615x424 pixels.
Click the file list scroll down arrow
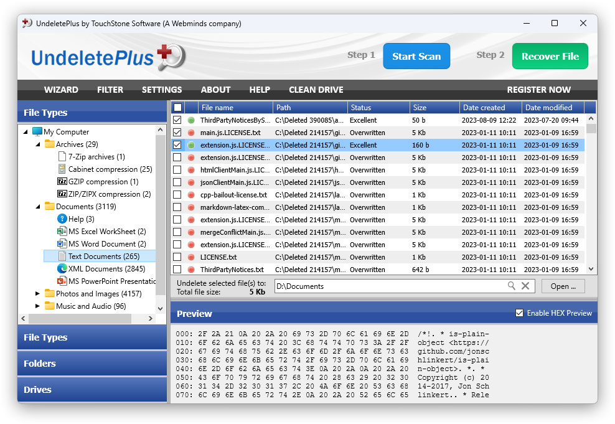pos(591,269)
